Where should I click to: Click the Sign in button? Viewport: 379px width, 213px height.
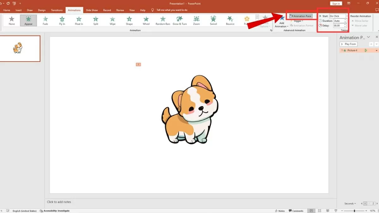coord(336,3)
